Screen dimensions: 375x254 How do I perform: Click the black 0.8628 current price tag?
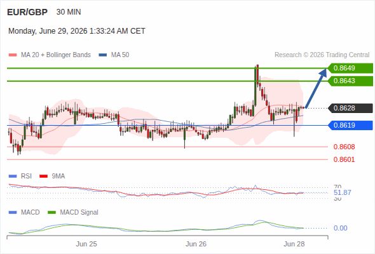(350, 108)
